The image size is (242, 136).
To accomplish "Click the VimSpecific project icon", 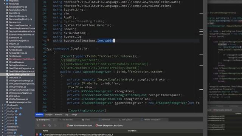I will point(5,105).
